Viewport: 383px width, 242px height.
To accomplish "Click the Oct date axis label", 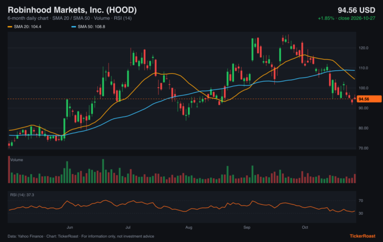I will click(x=305, y=227).
